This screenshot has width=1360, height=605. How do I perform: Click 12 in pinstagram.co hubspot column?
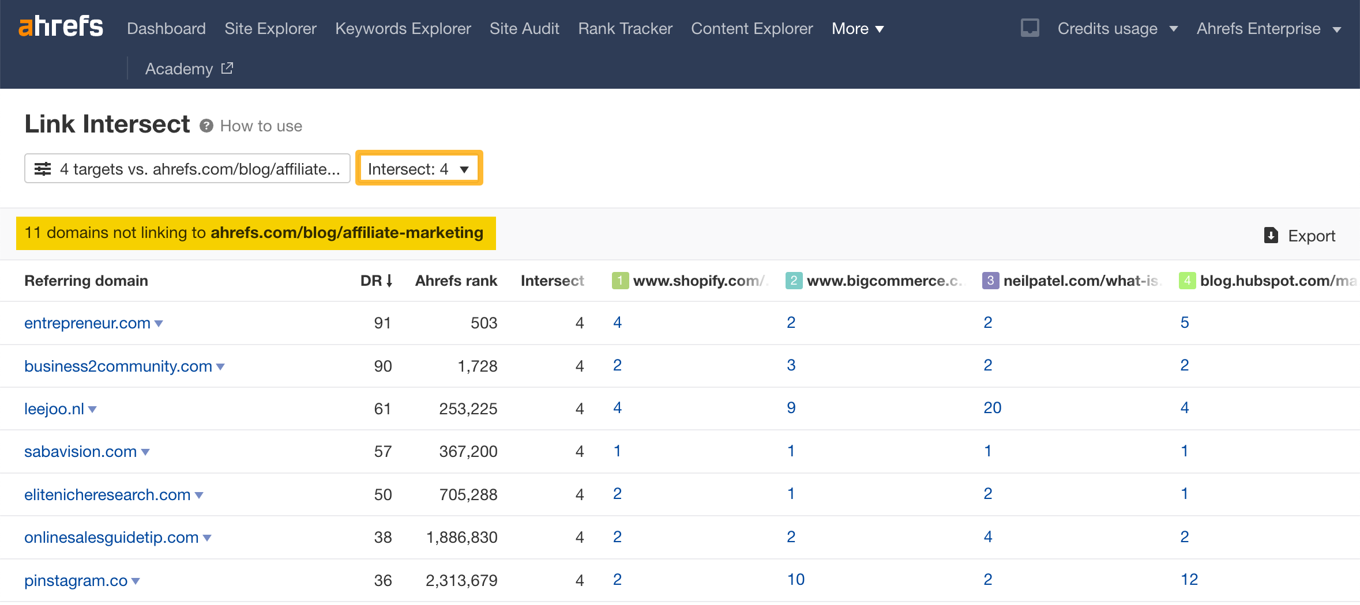click(1189, 580)
